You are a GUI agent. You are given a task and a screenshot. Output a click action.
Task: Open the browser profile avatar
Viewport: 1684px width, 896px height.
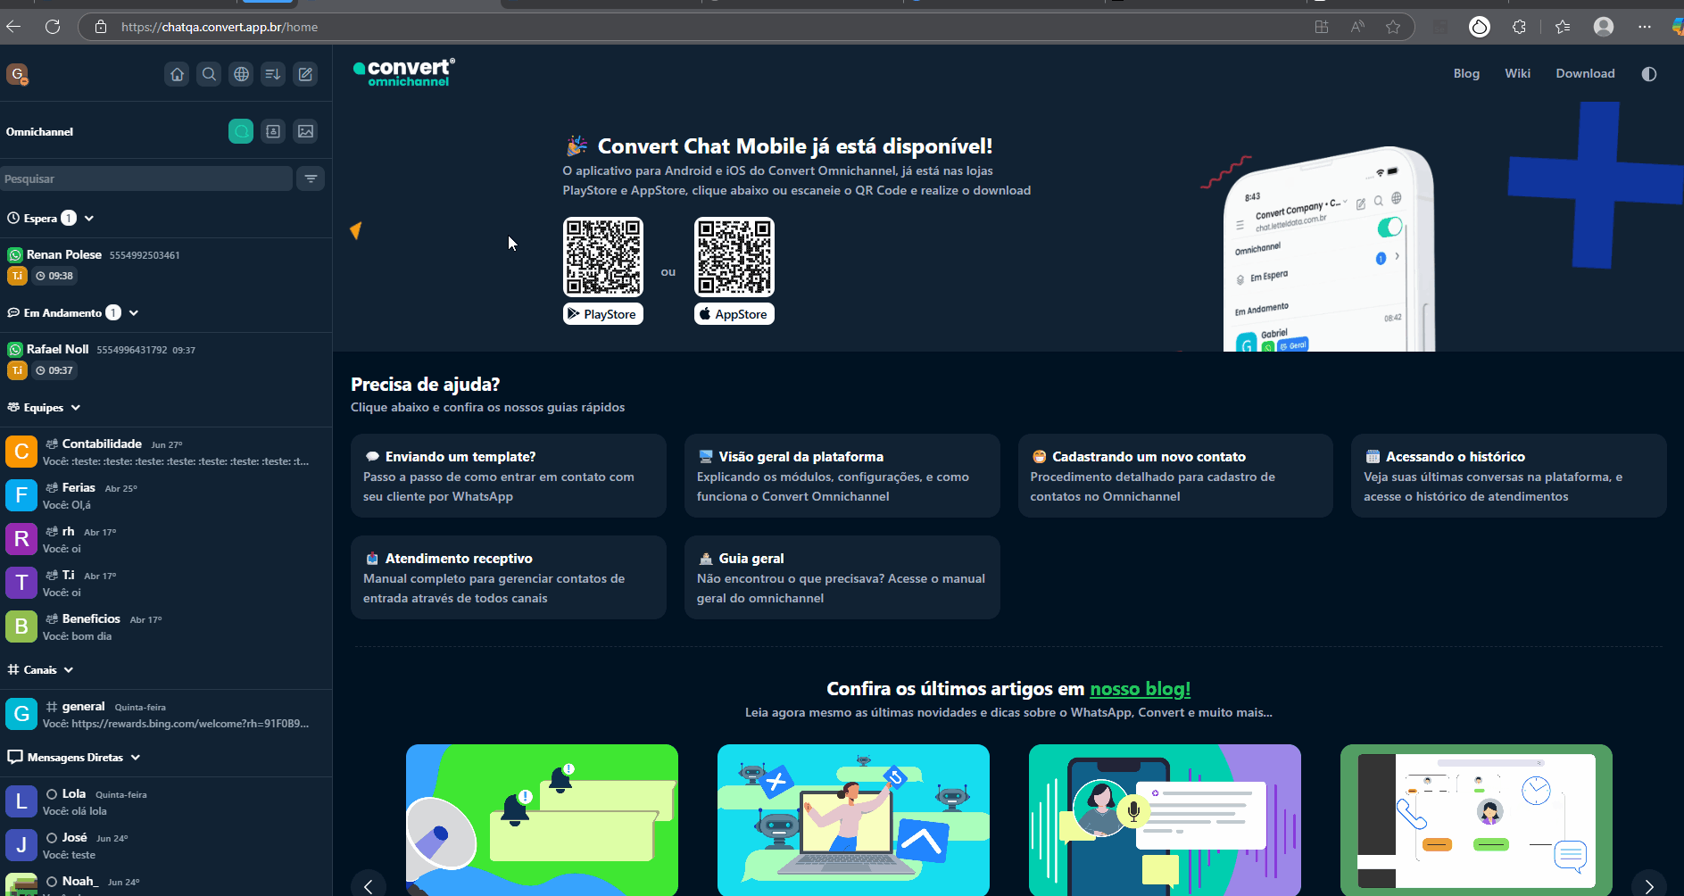(x=1604, y=27)
